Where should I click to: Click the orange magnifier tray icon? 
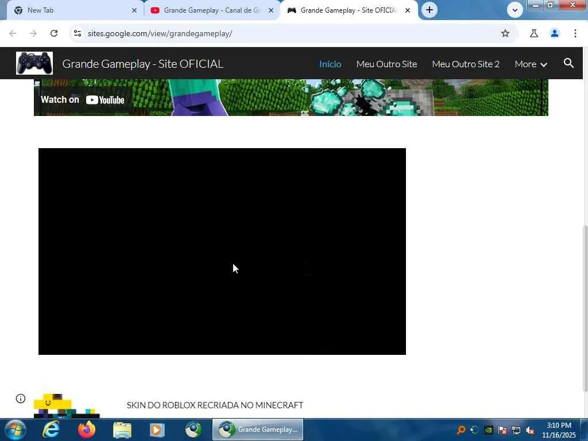[x=461, y=430]
